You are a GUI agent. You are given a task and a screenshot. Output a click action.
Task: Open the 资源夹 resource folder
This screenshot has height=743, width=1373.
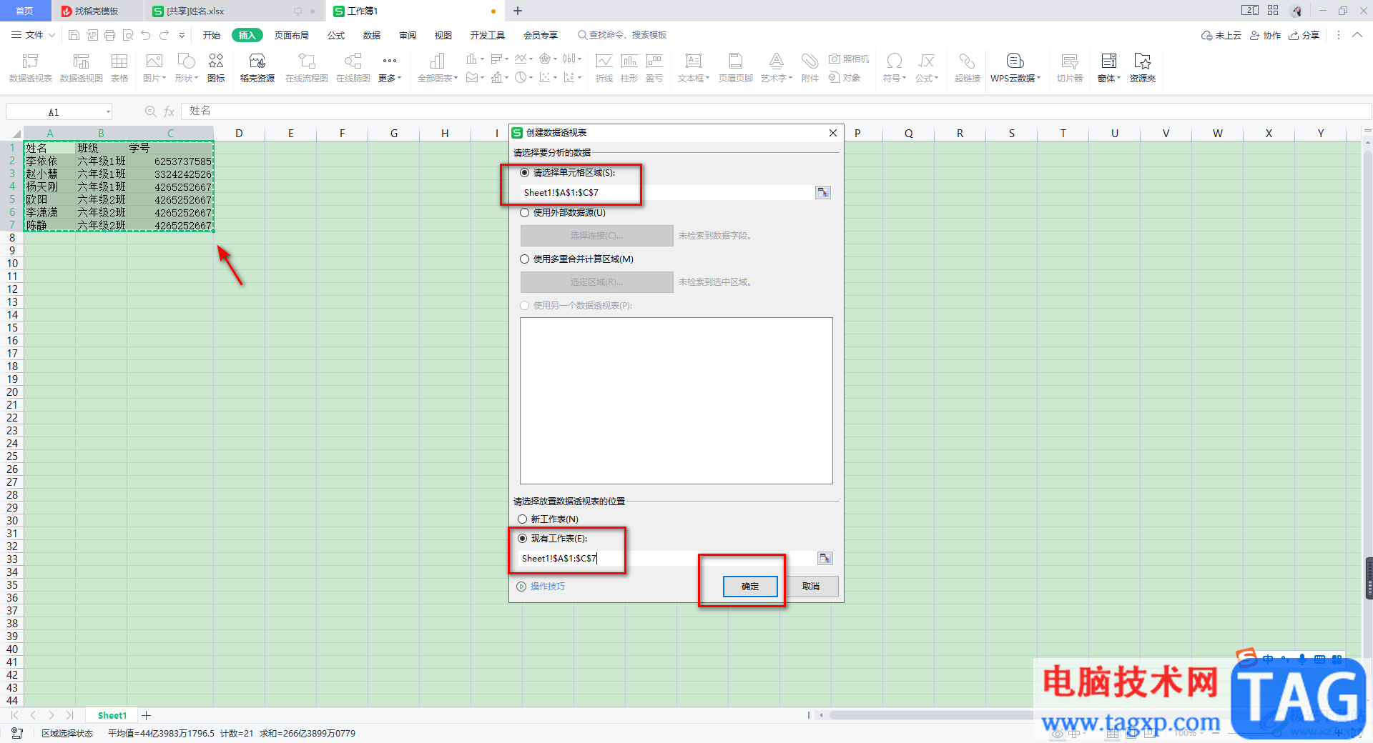[x=1143, y=68]
